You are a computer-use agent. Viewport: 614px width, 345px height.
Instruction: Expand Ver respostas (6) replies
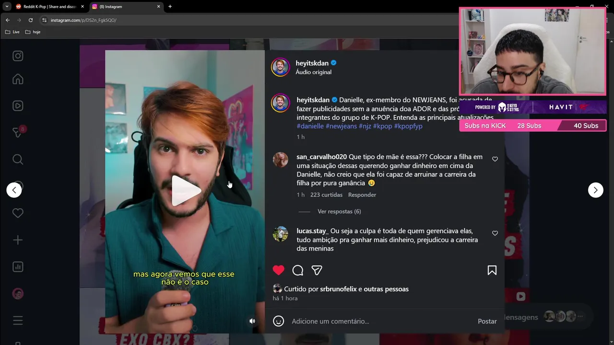point(339,211)
